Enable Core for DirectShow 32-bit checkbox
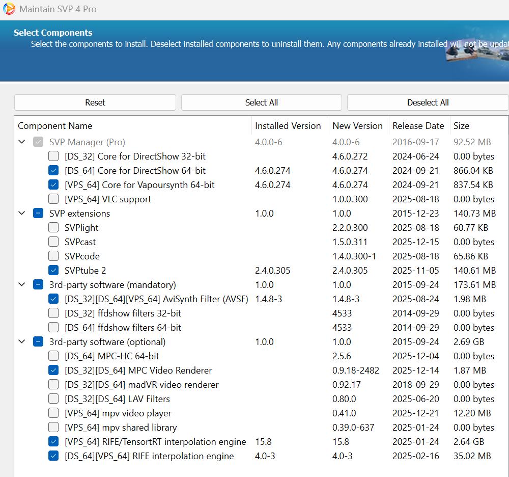This screenshot has height=477, width=509. click(53, 156)
